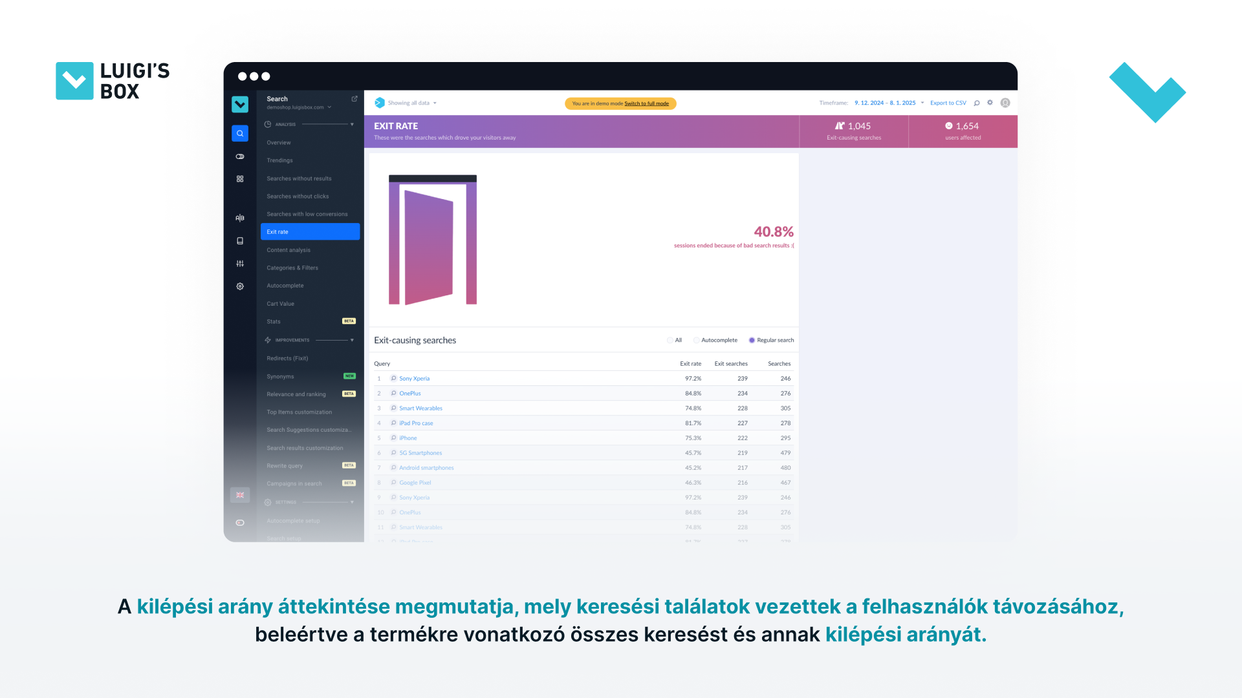Click the lightning Improvements section icon
This screenshot has height=698, width=1242.
268,340
